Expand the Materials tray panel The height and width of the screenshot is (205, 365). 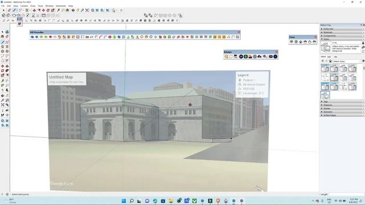[x=342, y=32]
